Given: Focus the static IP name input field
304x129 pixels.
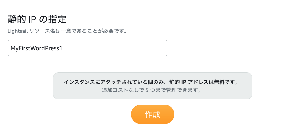Looking at the screenshot, I should coord(87,48).
